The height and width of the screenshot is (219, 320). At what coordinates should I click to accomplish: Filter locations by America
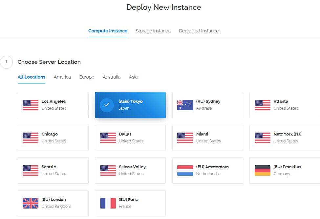(x=62, y=77)
